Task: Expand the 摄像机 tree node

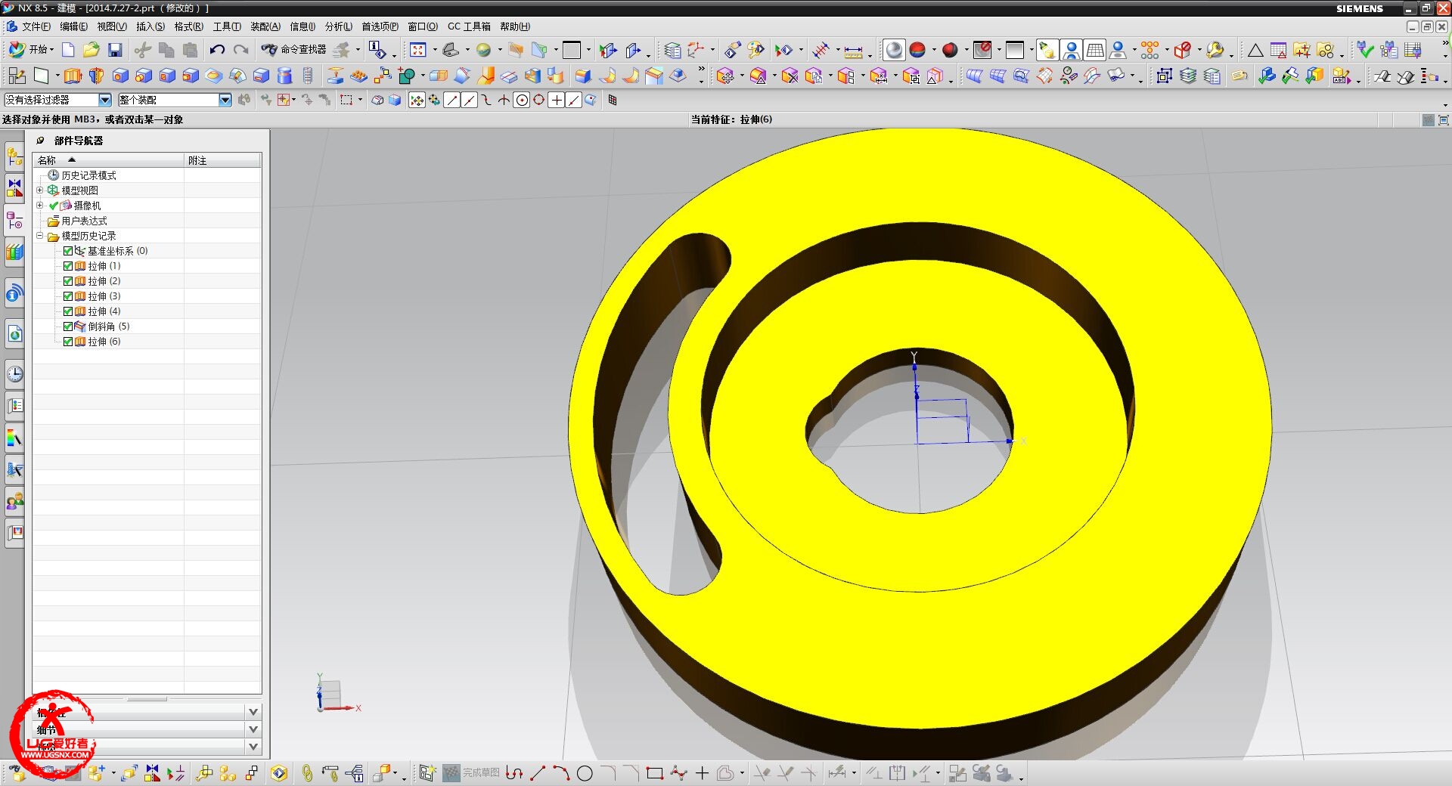Action: pos(40,206)
